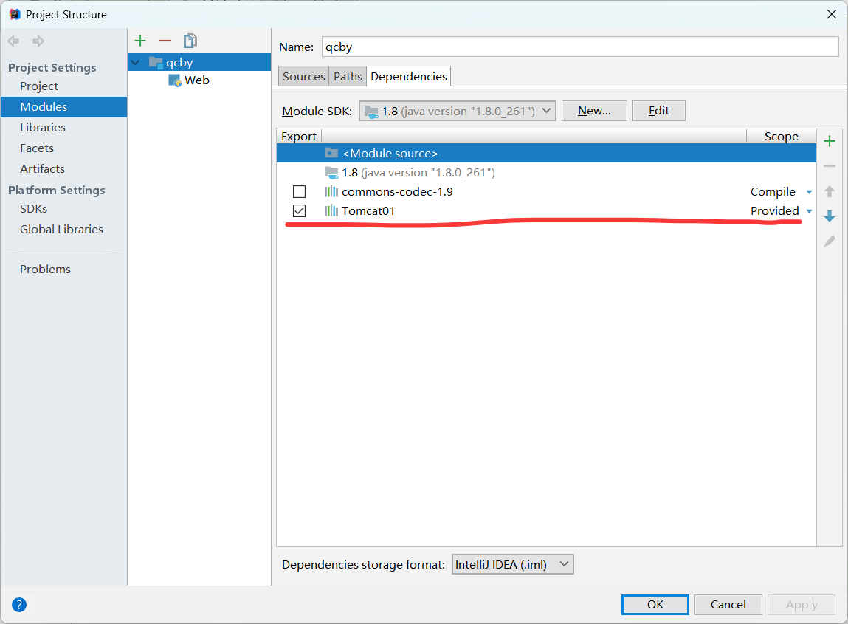Dismiss dialog with Cancel button

coord(728,605)
